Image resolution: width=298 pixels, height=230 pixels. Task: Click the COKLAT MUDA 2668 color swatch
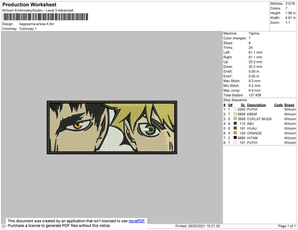[x=235, y=118]
